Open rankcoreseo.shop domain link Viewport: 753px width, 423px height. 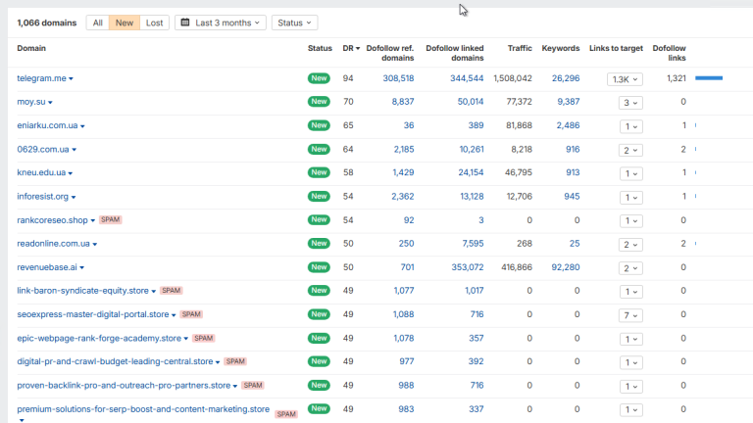(x=52, y=220)
